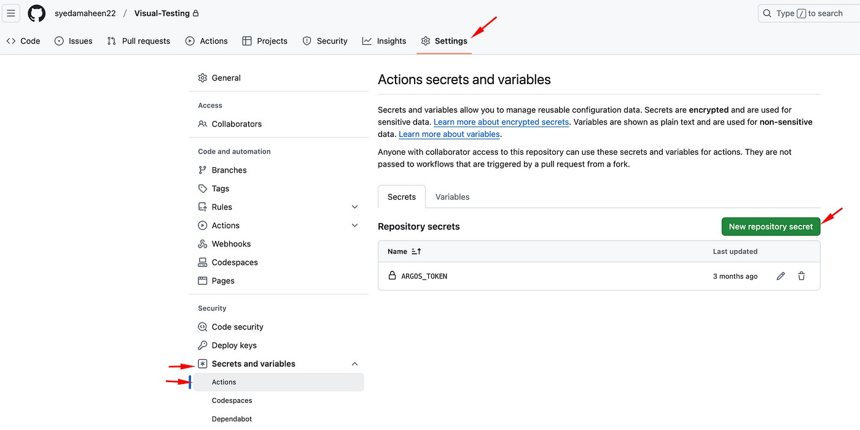Click the Codespaces icon in sidebar
This screenshot has height=430, width=860.
[x=203, y=262]
